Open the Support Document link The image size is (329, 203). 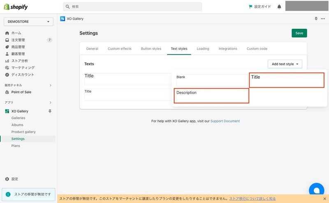click(x=225, y=121)
